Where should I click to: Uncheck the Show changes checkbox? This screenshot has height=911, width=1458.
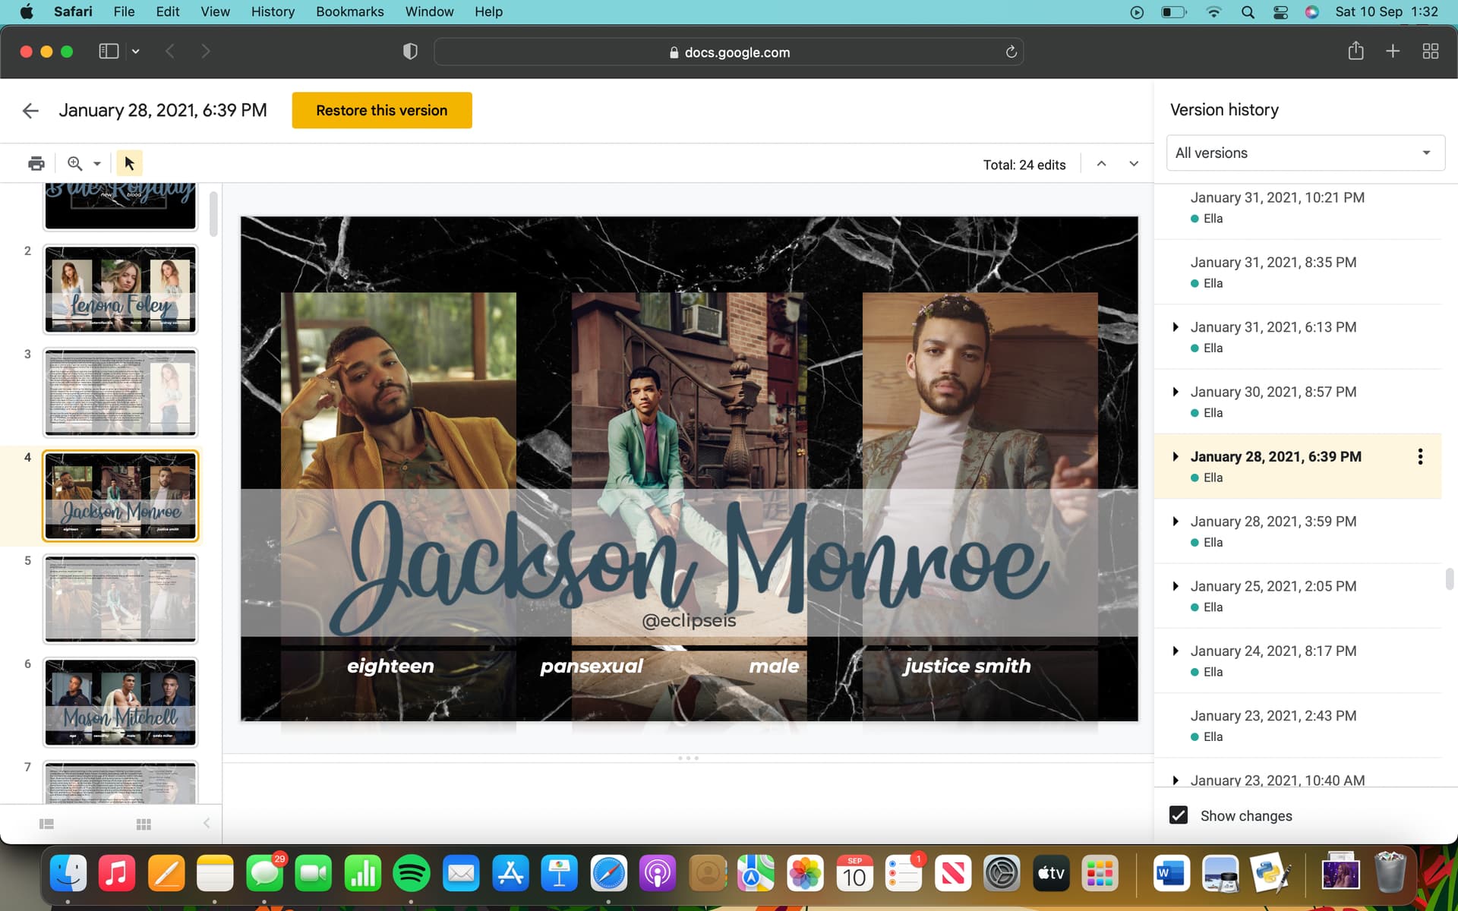pos(1179,815)
